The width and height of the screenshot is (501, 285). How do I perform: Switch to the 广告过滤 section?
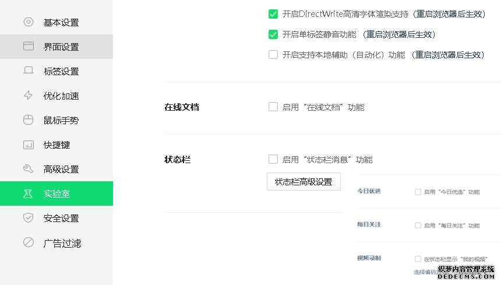point(62,242)
